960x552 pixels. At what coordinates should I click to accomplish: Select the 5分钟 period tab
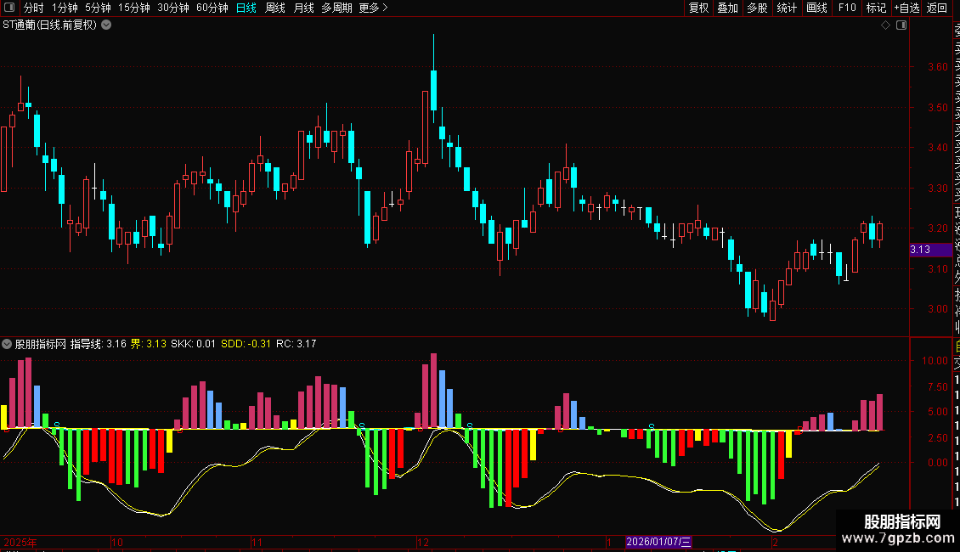pos(98,8)
